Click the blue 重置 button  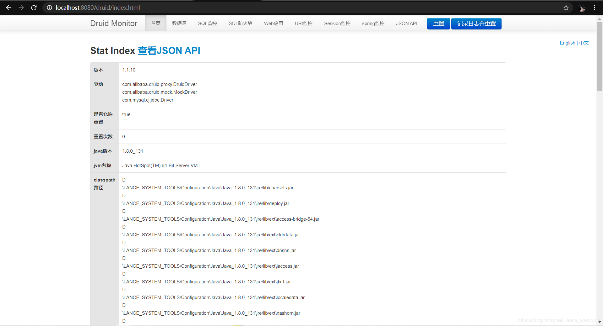[x=438, y=24]
